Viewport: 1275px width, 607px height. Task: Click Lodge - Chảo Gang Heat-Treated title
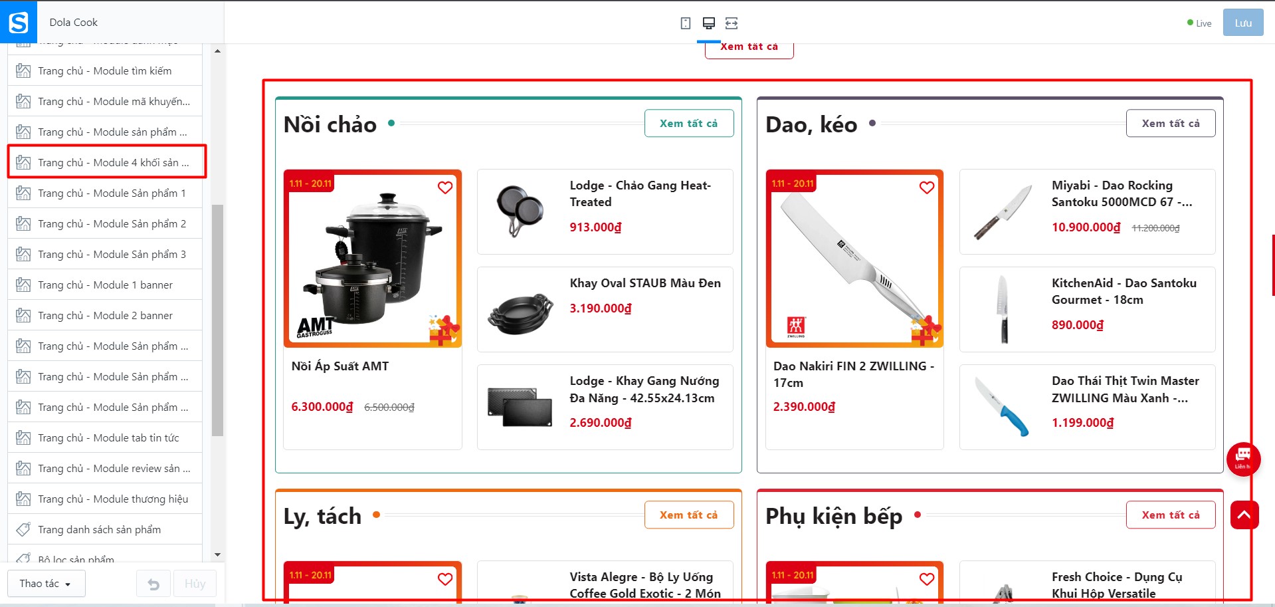click(x=640, y=193)
